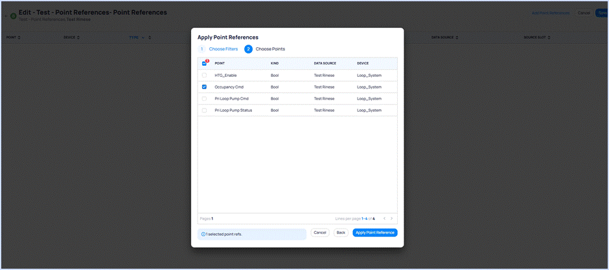Click sort icon on background Device column
Viewport: 609px width, 270px height.
78,37
